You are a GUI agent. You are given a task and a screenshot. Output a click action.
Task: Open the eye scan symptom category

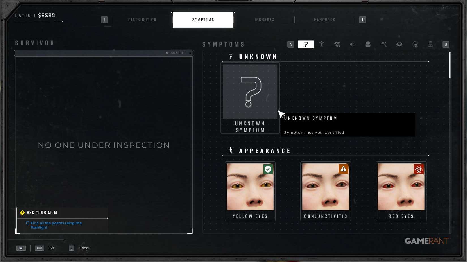(x=399, y=44)
